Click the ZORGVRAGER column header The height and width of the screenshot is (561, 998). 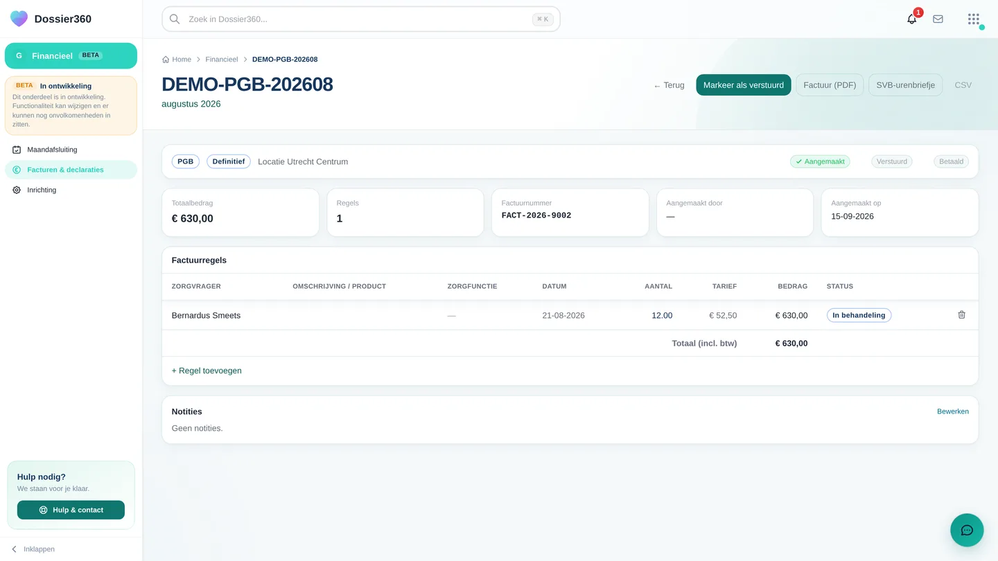[x=196, y=286]
